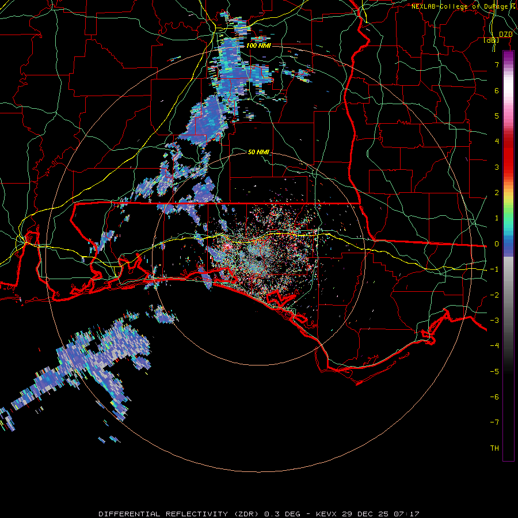Click the -7 value on the color scale
The width and height of the screenshot is (518, 518).
pyautogui.click(x=494, y=422)
